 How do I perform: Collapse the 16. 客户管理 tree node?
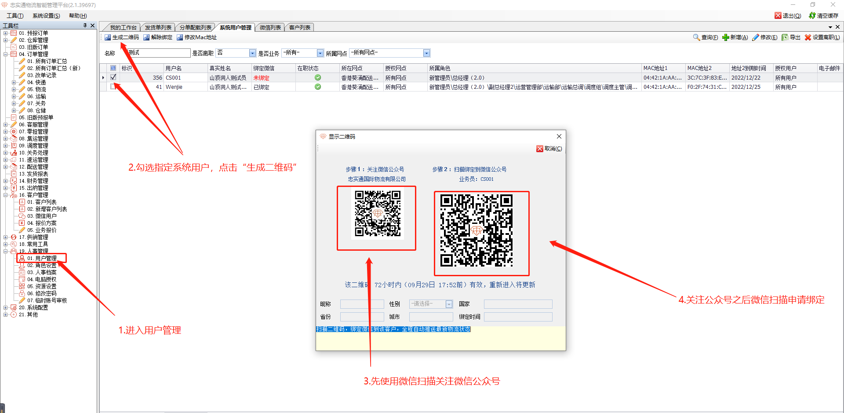pos(6,195)
